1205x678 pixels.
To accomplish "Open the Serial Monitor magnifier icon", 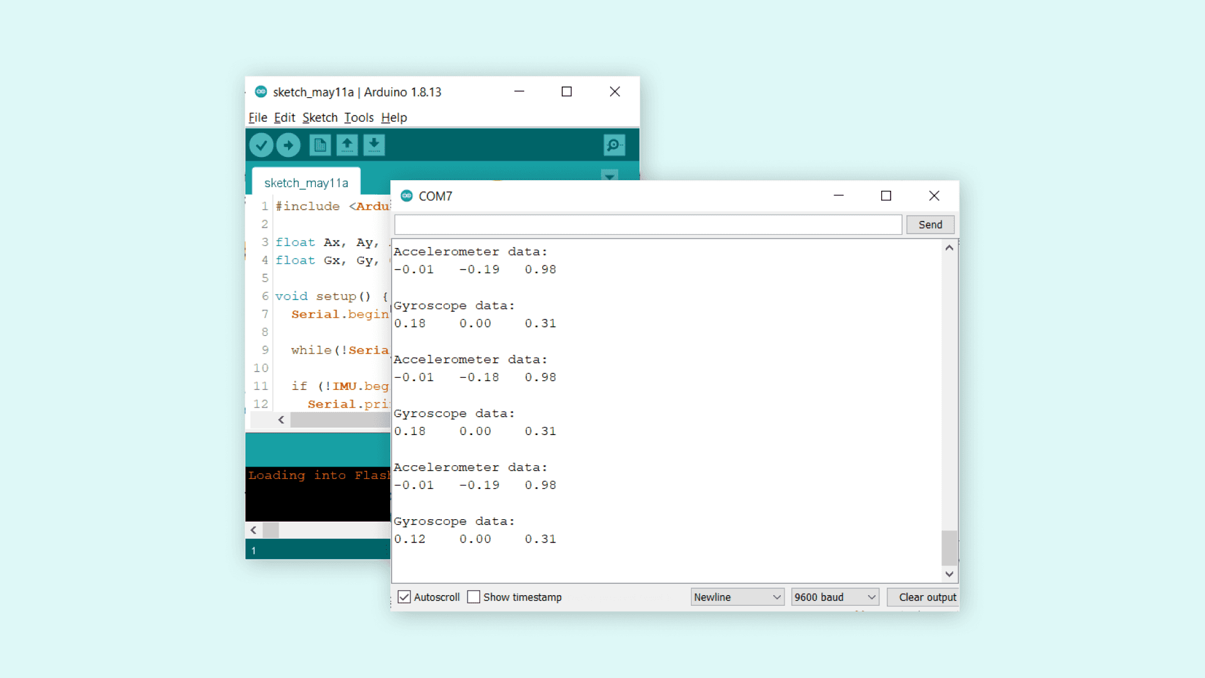I will pyautogui.click(x=614, y=146).
